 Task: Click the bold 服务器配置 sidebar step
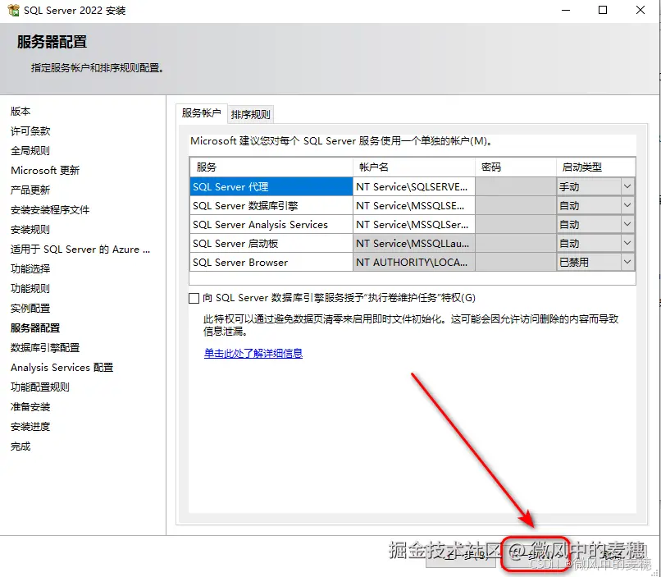[35, 327]
